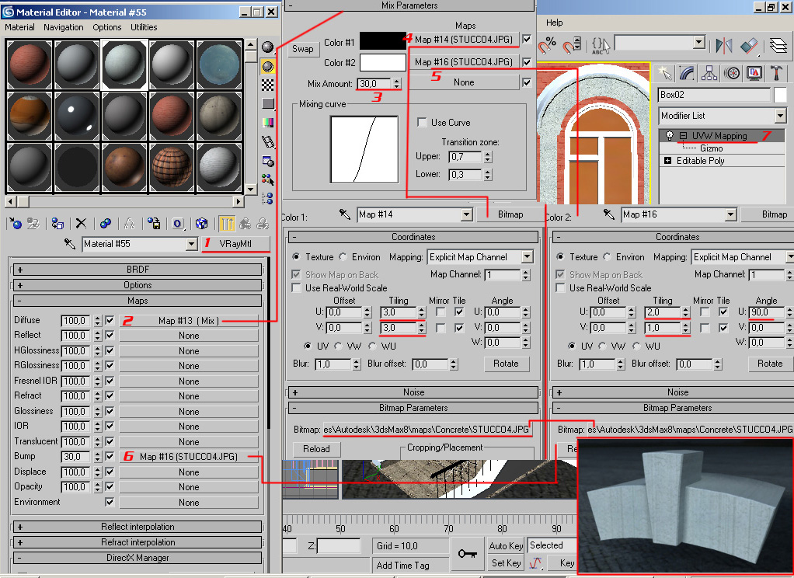Image resolution: width=794 pixels, height=578 pixels.
Task: Click the large key Set Keys icon
Action: (x=467, y=553)
